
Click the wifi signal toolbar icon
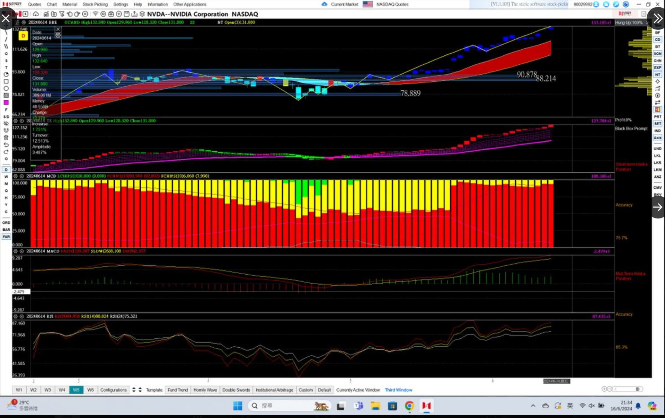[95, 14]
